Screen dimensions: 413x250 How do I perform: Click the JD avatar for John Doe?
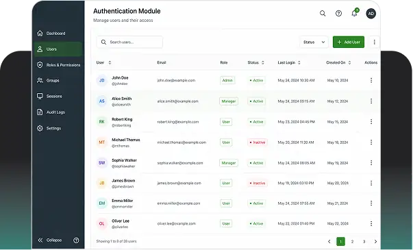[101, 80]
